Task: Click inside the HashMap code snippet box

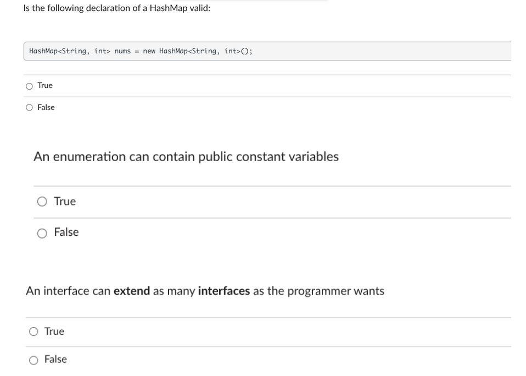Action: point(329,51)
